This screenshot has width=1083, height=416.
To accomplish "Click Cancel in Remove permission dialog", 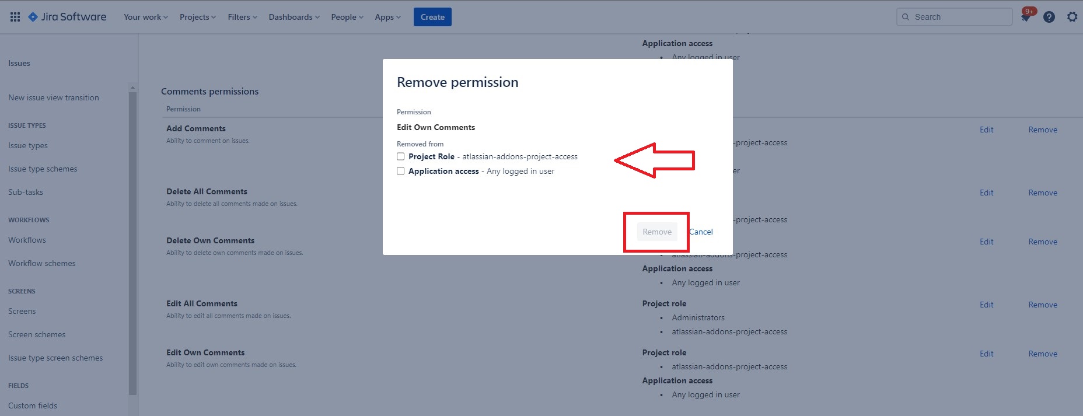I will 701,232.
